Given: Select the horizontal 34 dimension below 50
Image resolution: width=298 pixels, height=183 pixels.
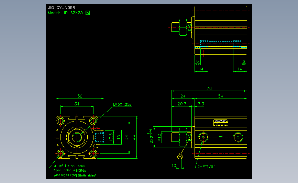Looking at the screenshot, I should 77,104.
